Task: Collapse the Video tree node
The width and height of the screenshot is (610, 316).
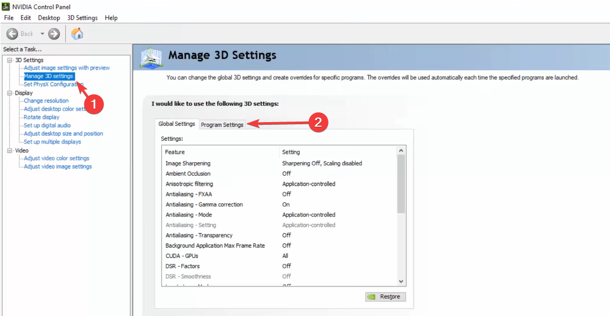Action: point(10,151)
